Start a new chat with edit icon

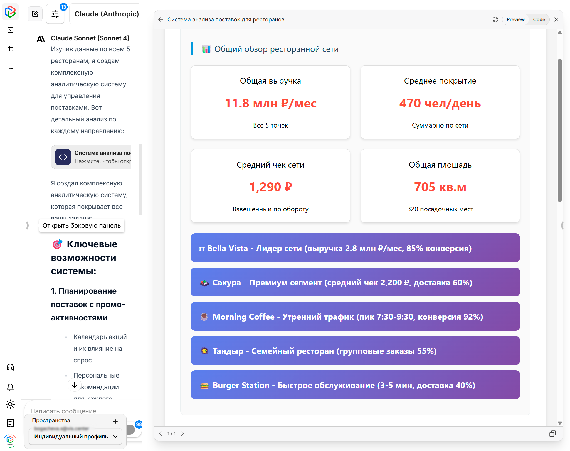pyautogui.click(x=35, y=14)
